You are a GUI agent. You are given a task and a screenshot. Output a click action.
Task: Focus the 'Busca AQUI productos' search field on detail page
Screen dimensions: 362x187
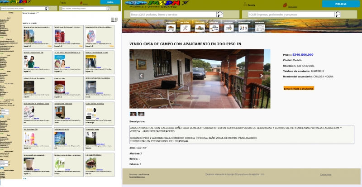(173, 14)
